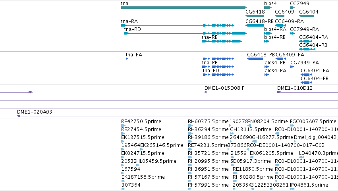
Task: Click the CG6418-PB protein label
Action: (261, 55)
